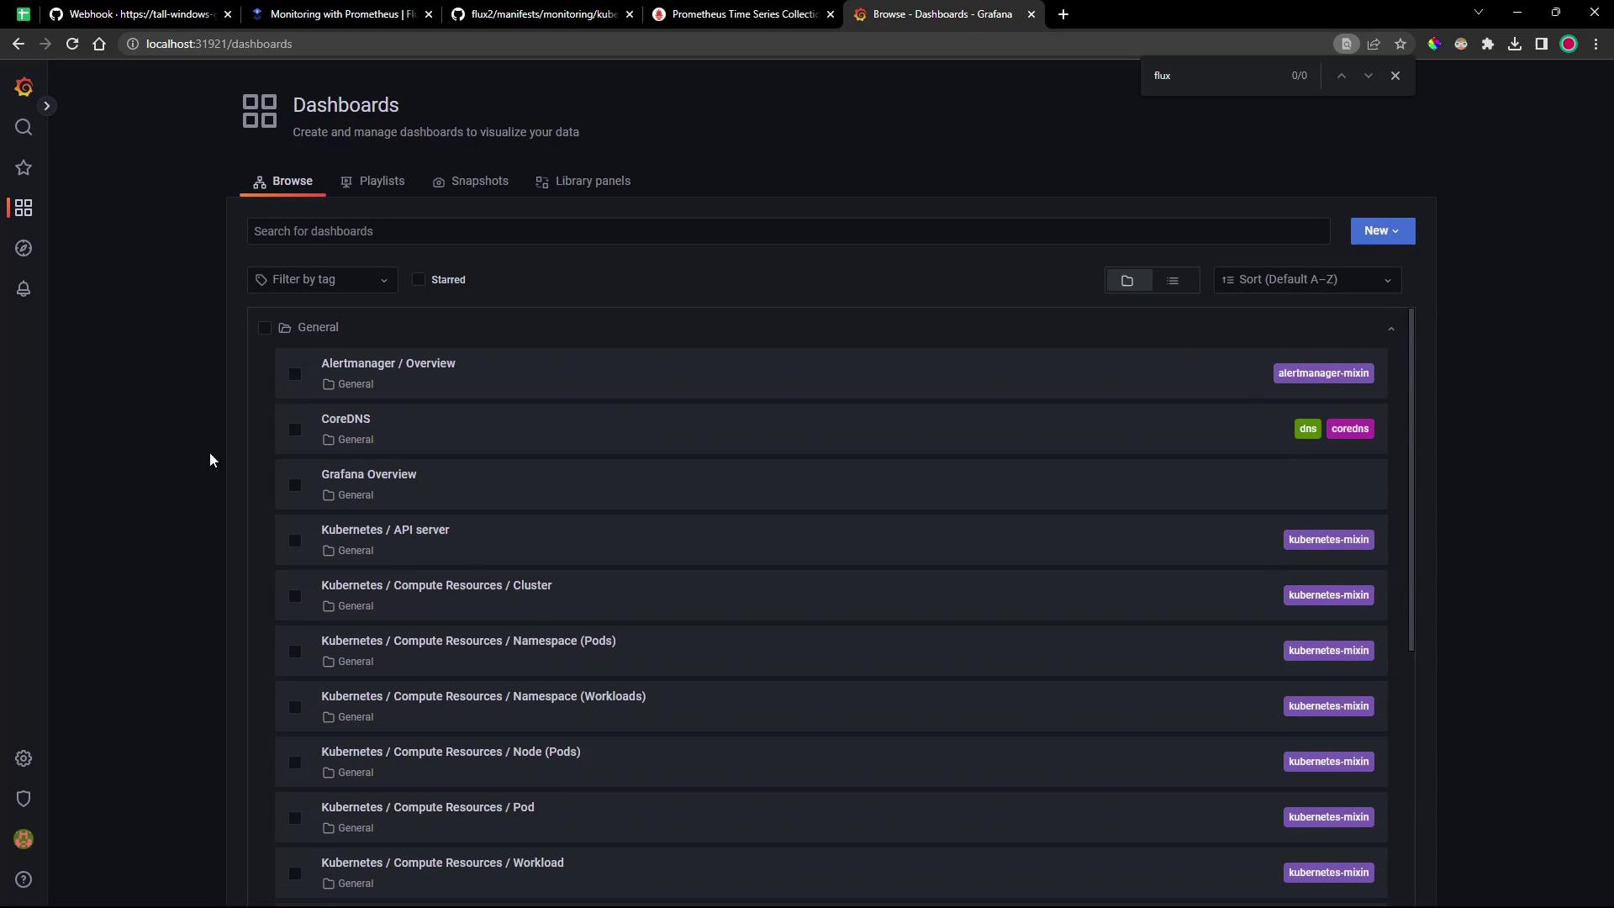The height and width of the screenshot is (908, 1614).
Task: Switch to the Library panels tab
Action: point(583,182)
